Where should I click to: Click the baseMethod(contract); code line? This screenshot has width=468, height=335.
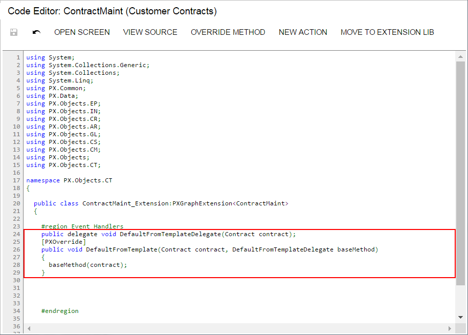pyautogui.click(x=87, y=265)
